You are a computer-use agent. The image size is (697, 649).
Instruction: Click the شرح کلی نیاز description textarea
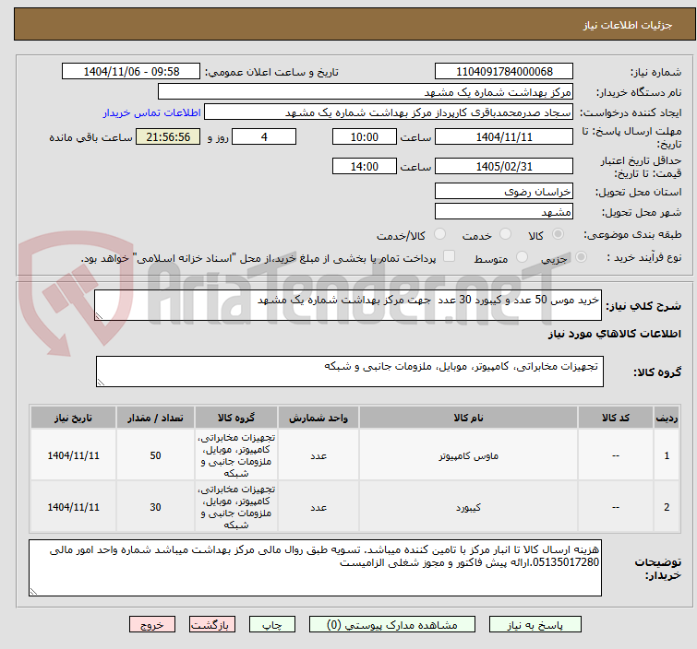[348, 305]
